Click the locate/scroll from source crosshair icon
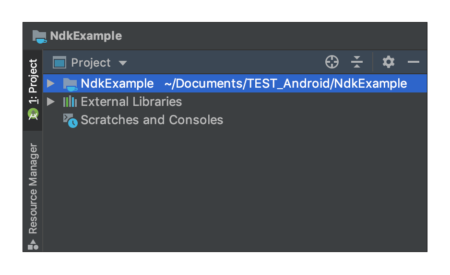 click(x=332, y=62)
